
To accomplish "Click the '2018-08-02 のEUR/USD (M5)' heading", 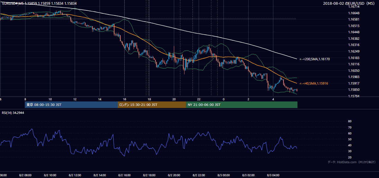I will point(349,3).
